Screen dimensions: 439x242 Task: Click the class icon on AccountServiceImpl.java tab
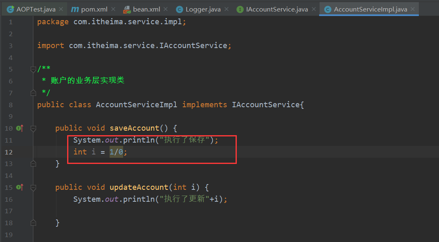327,9
